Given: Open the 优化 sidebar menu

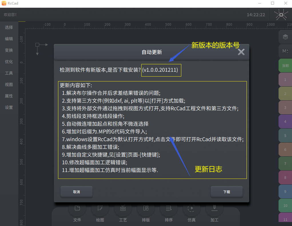Looking at the screenshot, I should pyautogui.click(x=9, y=61).
